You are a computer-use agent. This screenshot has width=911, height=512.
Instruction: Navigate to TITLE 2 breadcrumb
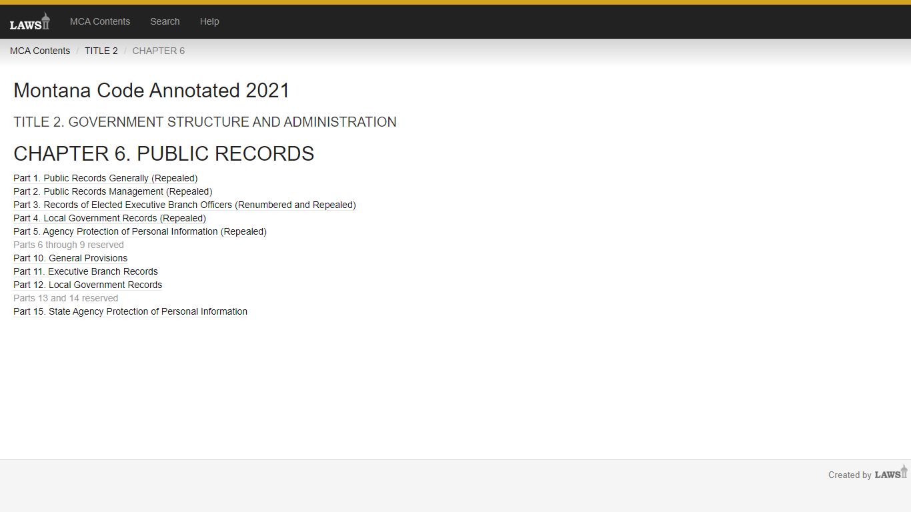(x=101, y=51)
